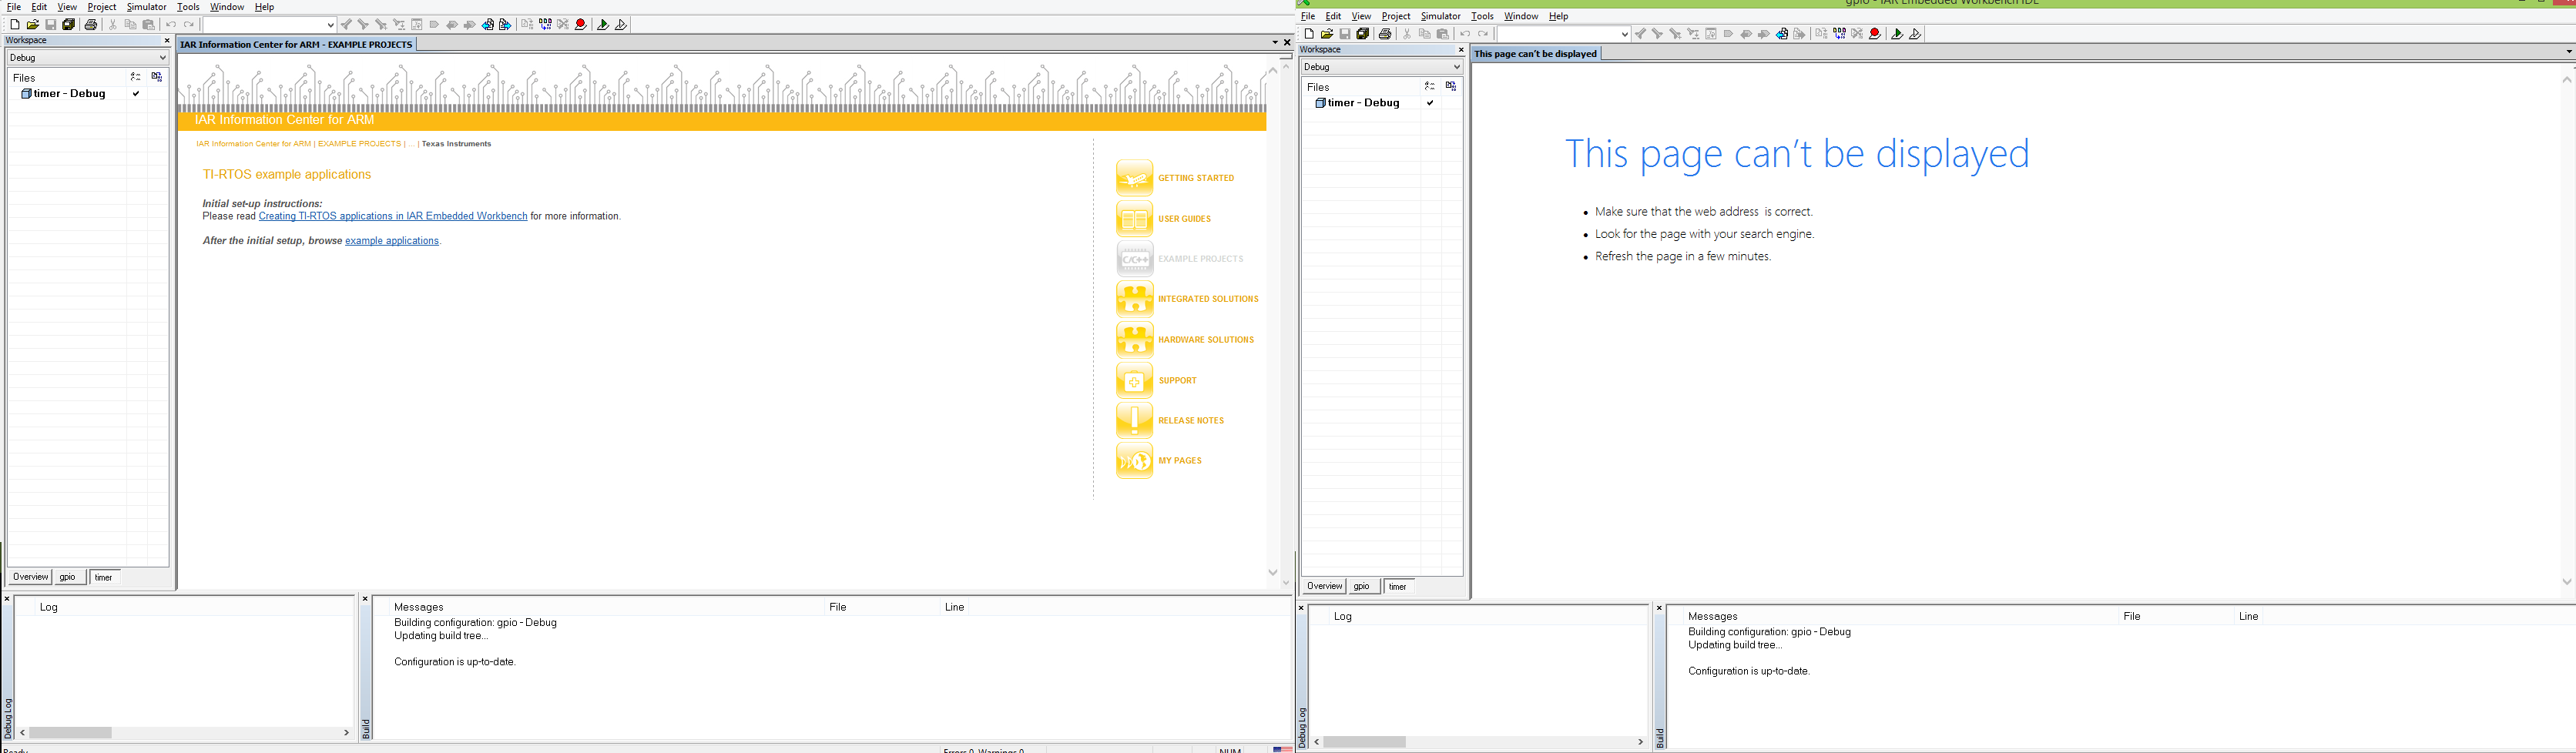
Task: Close the Build messages pane in Information Center window
Action: pos(365,599)
